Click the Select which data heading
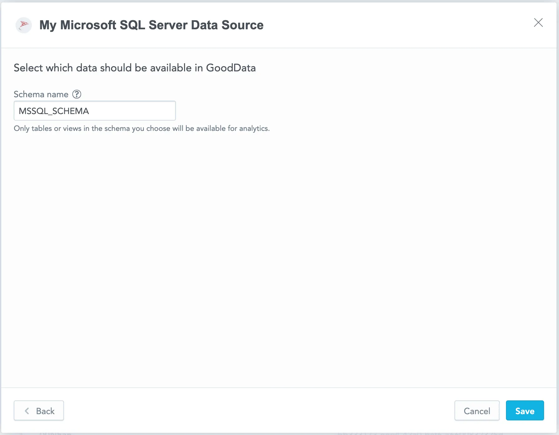The image size is (559, 435). point(134,68)
